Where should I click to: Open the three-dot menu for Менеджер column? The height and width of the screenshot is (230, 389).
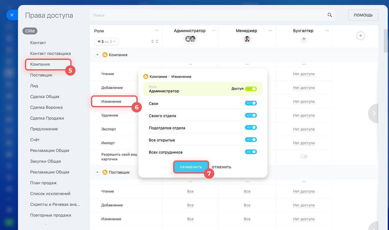(x=270, y=31)
